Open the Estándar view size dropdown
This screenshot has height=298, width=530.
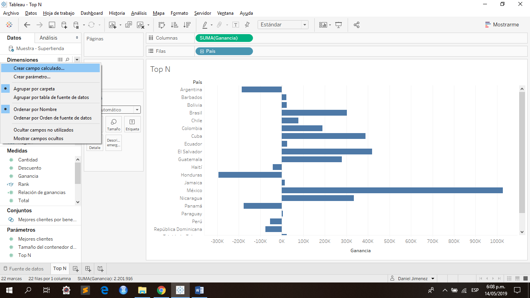305,24
